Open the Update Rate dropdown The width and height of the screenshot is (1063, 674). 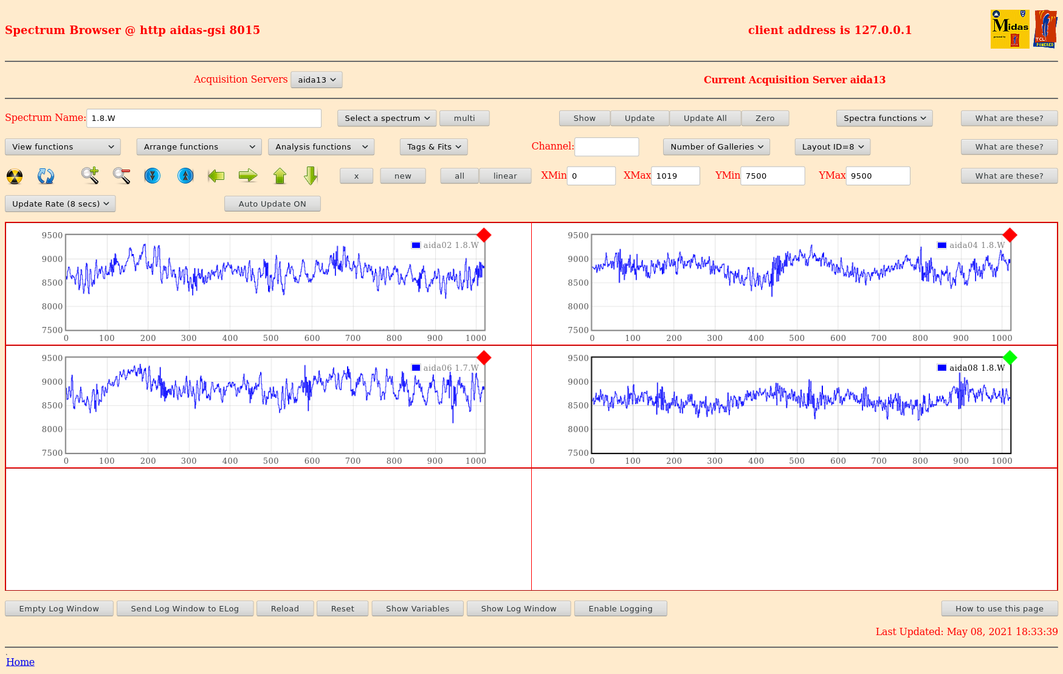[60, 204]
